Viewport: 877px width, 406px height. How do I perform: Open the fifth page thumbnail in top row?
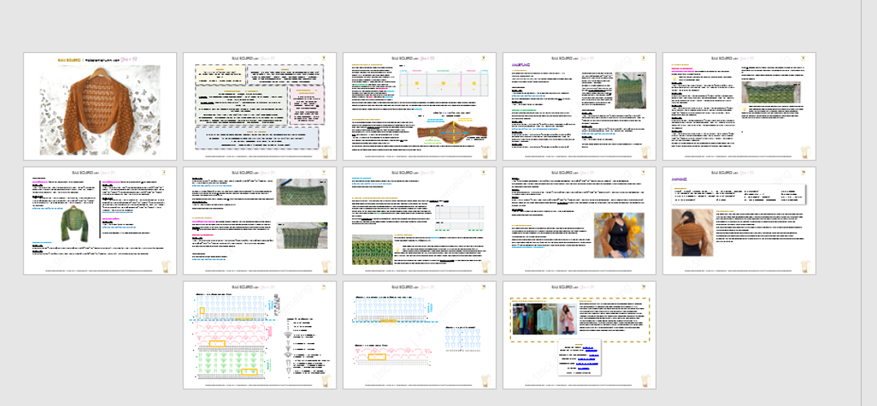pos(739,106)
